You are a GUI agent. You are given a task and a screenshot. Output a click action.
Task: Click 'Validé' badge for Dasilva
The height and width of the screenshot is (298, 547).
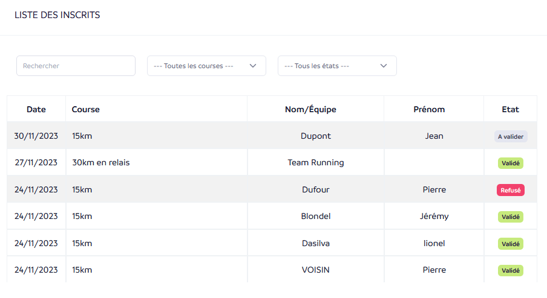coord(511,244)
